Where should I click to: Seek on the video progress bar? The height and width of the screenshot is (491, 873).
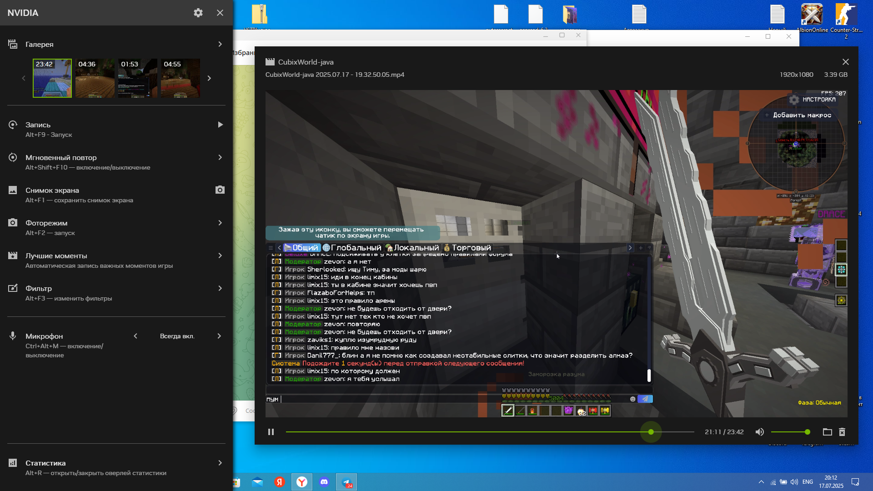490,432
